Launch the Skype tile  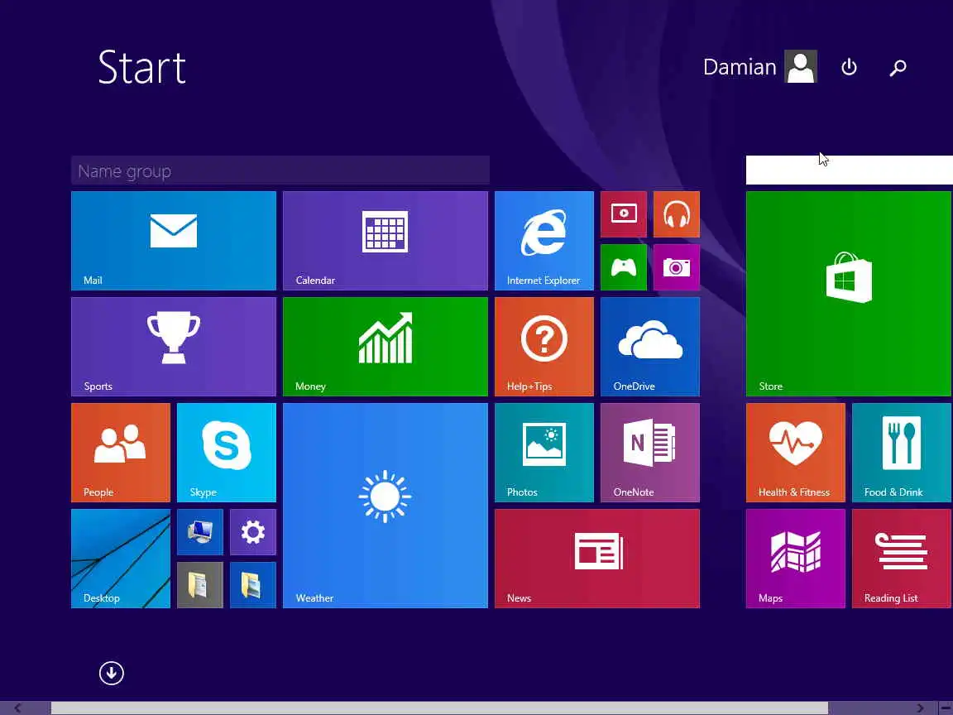[226, 453]
